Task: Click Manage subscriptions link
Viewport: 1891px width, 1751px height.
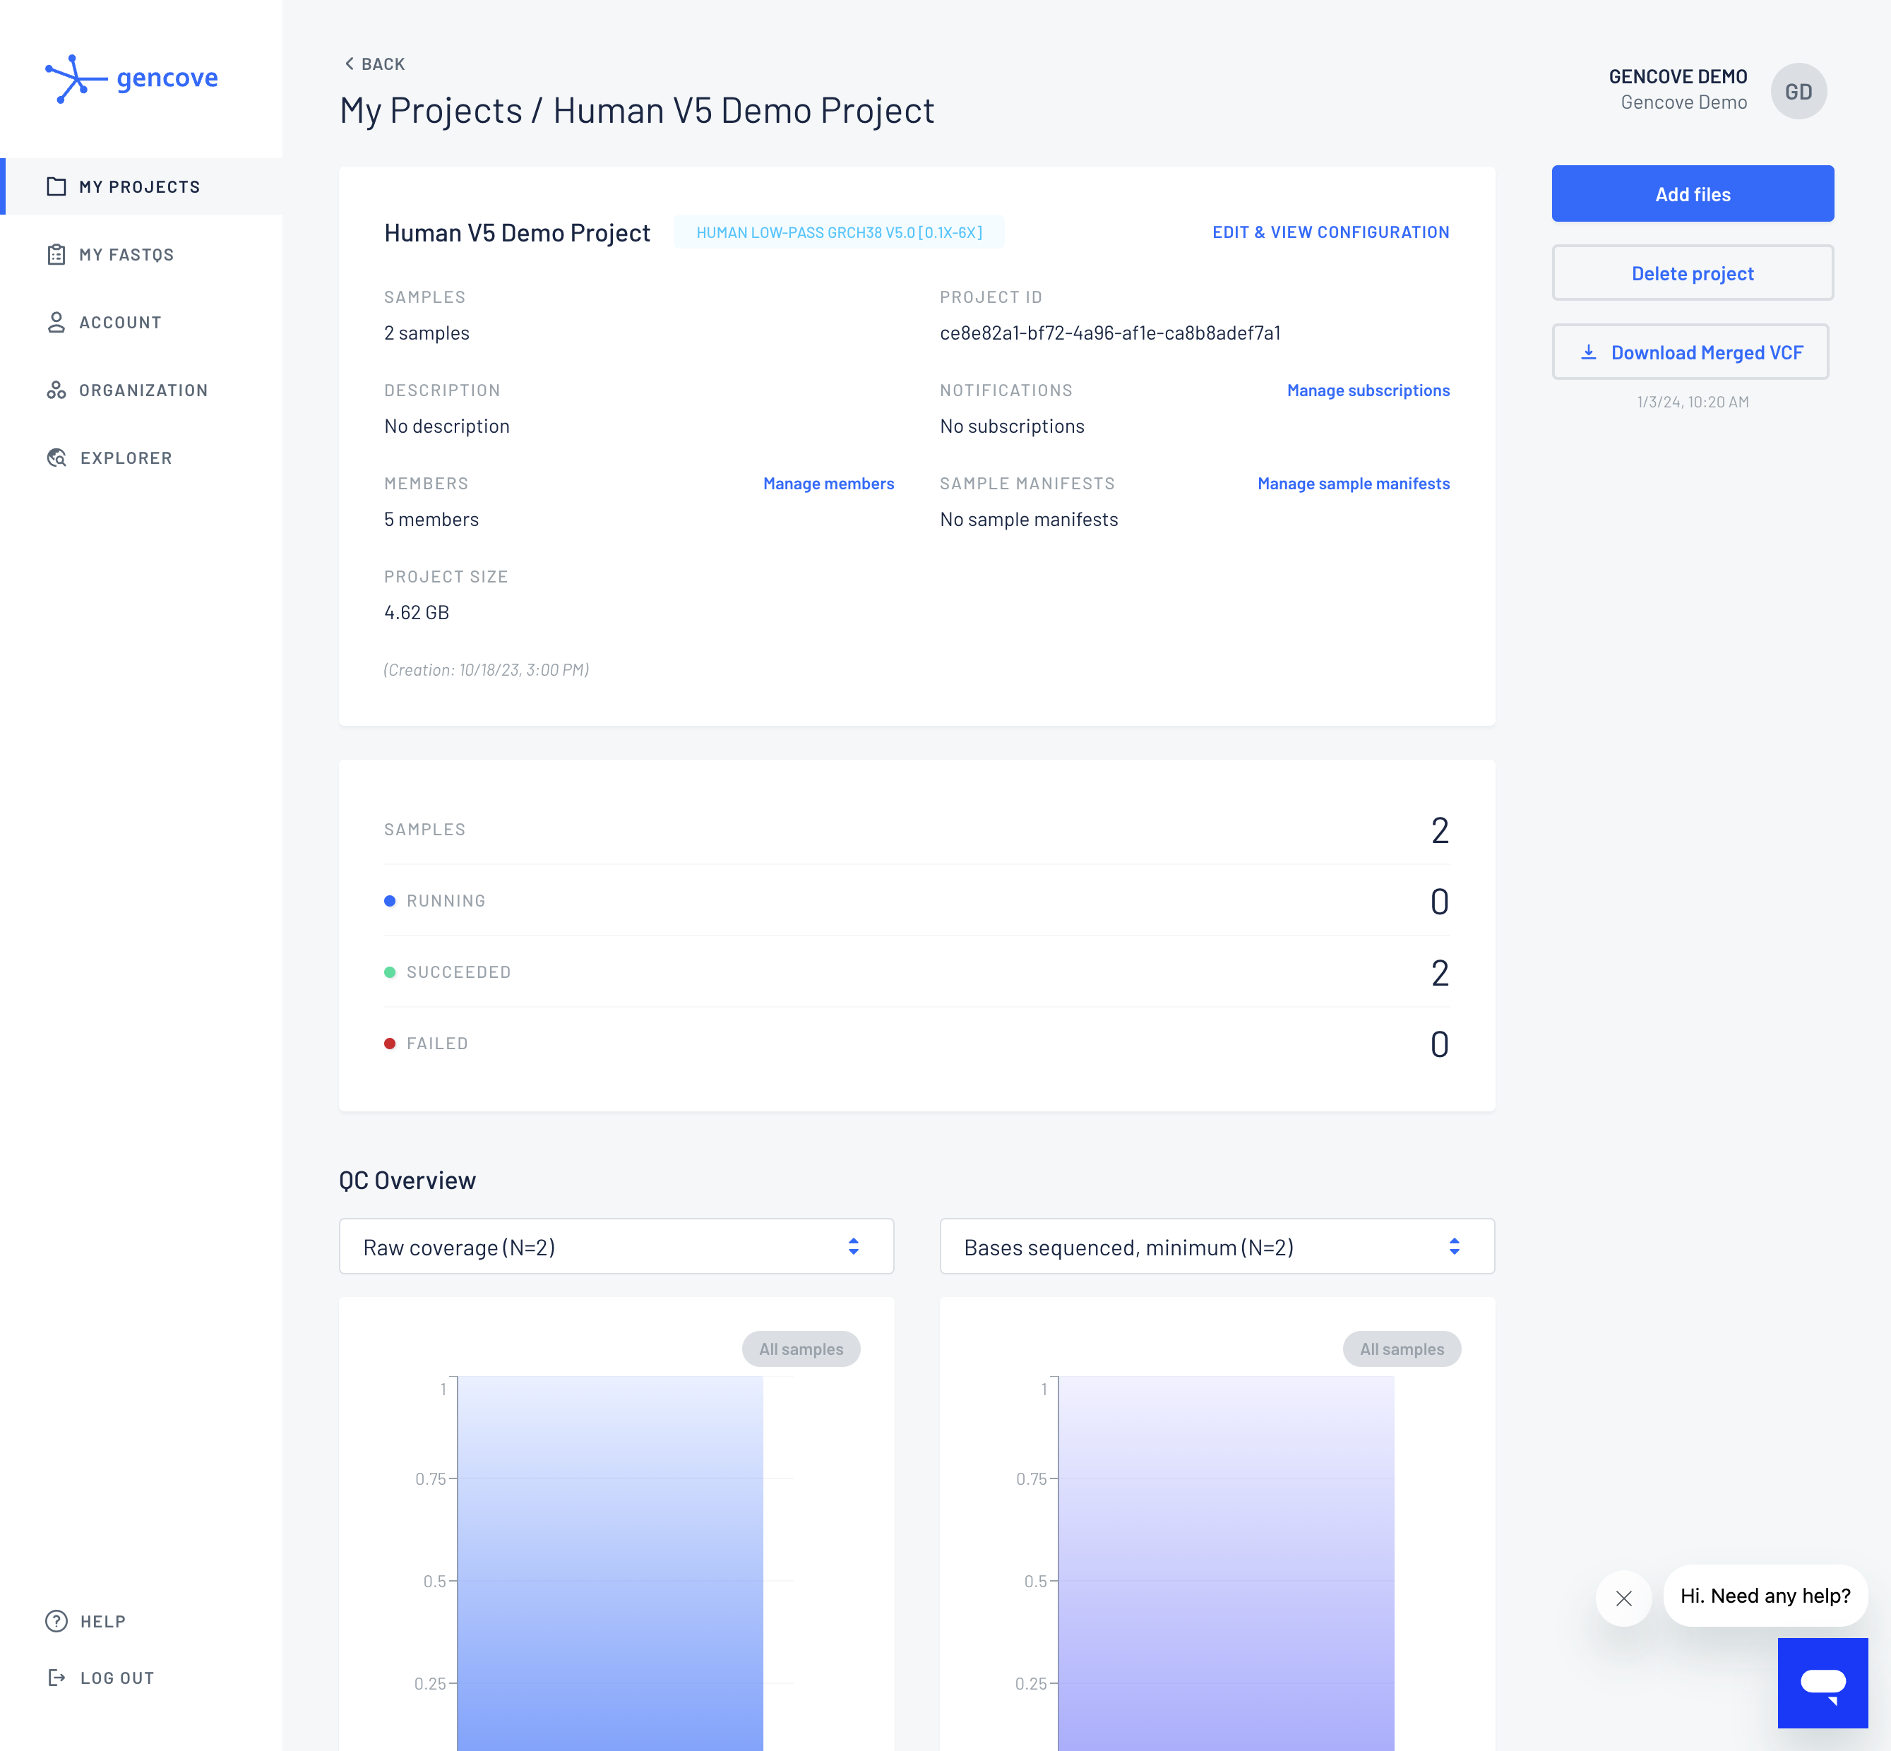Action: coord(1368,390)
